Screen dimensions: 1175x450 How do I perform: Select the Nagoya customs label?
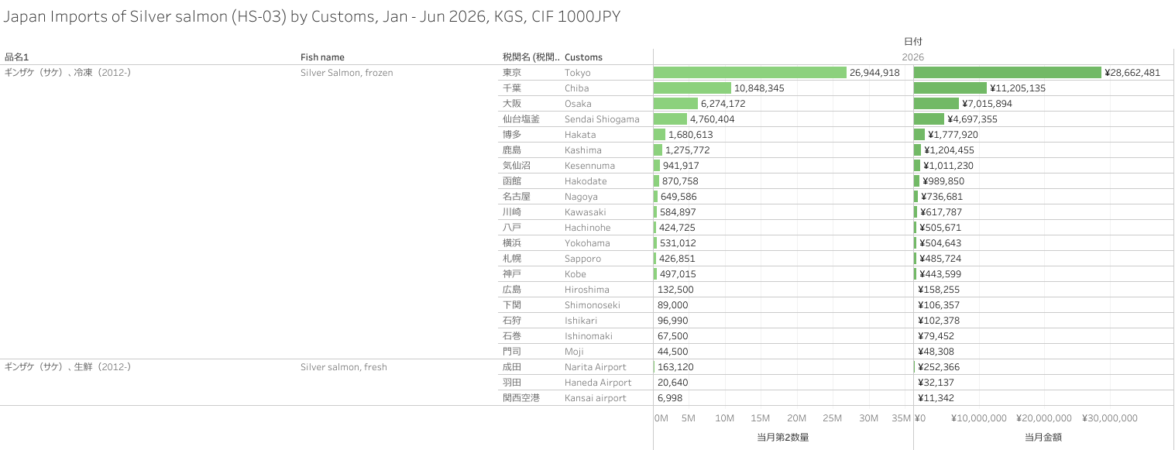point(581,197)
